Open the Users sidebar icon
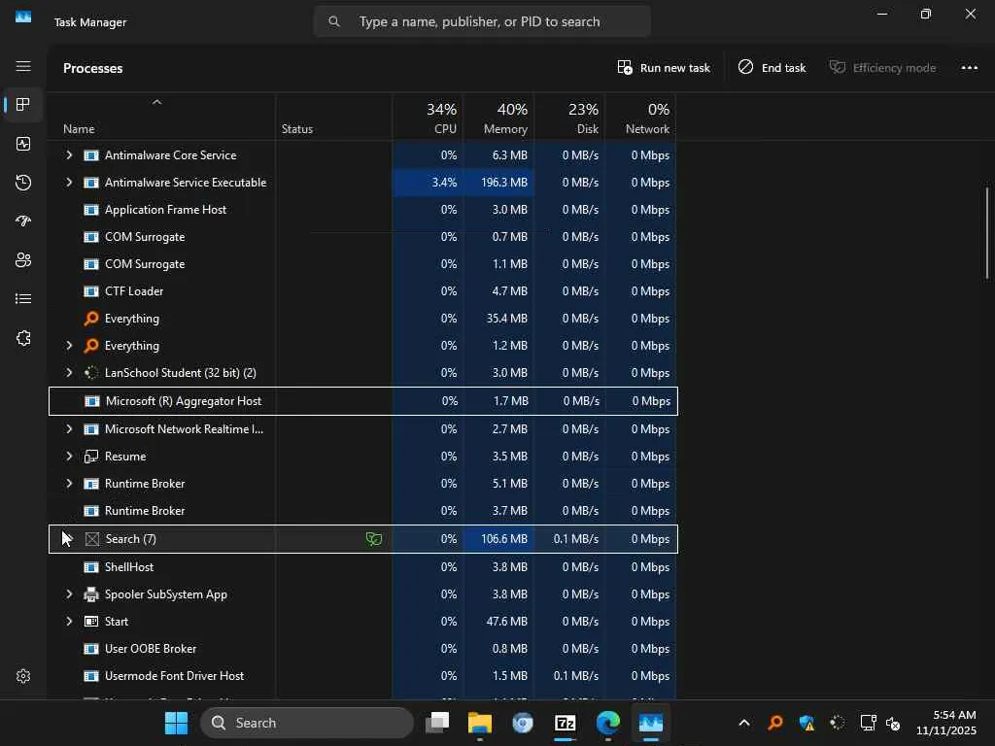 pos(23,260)
